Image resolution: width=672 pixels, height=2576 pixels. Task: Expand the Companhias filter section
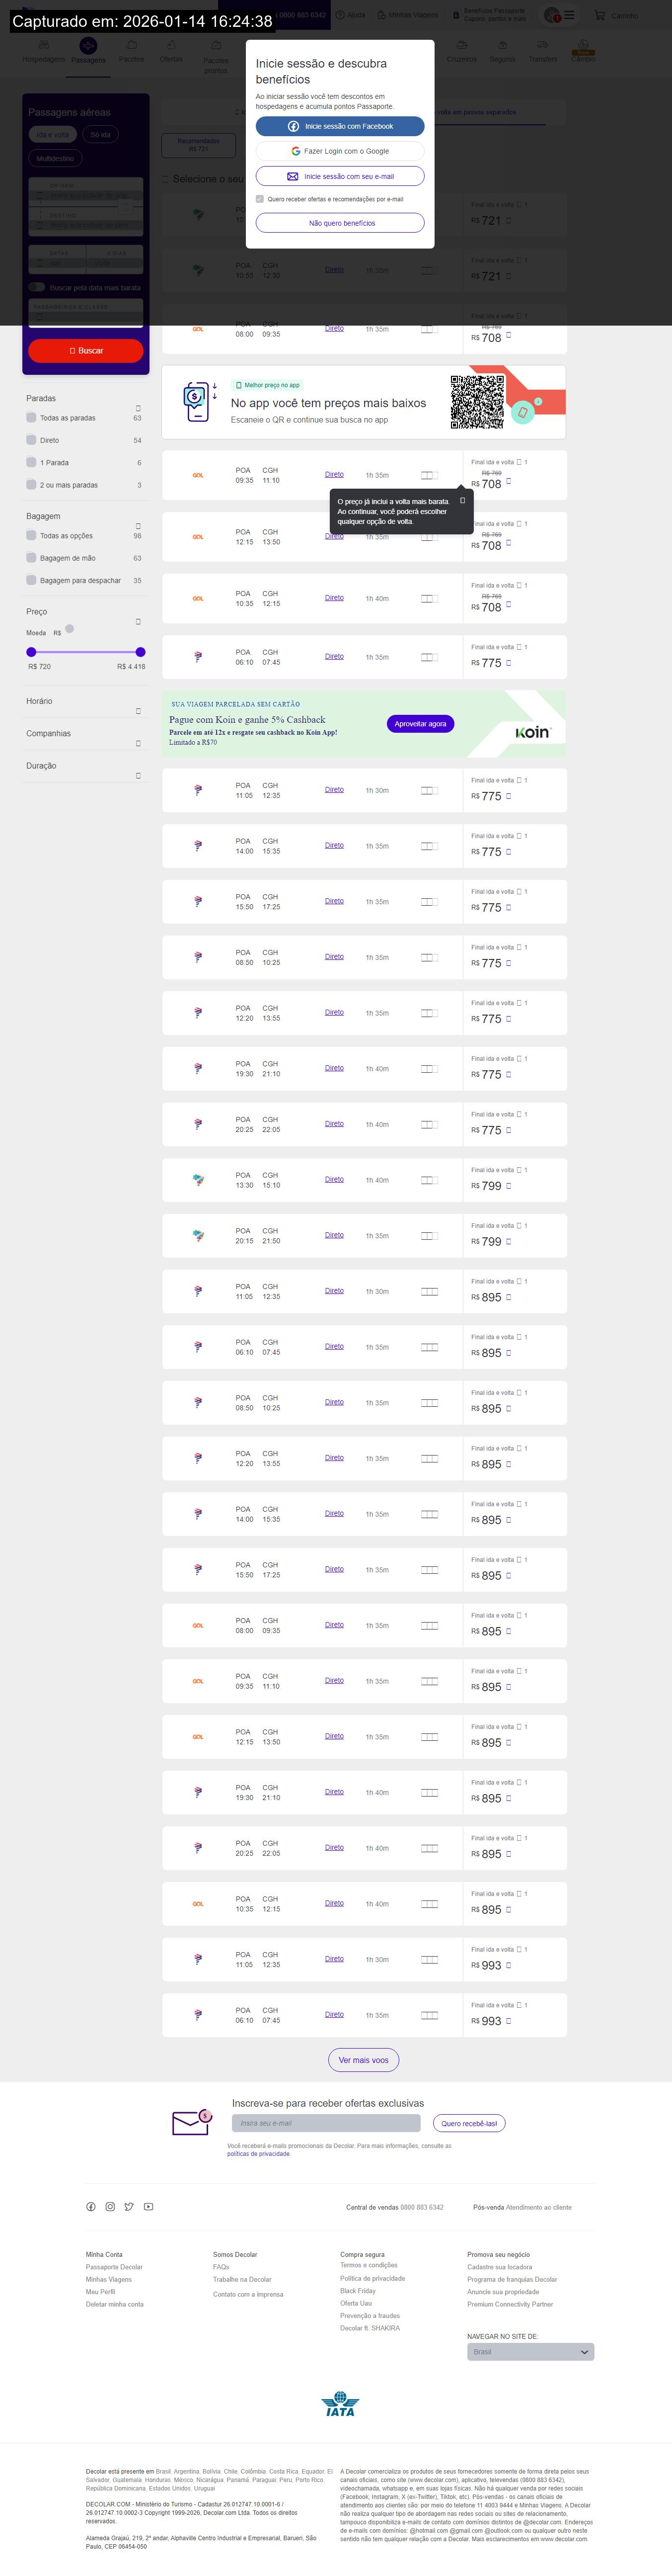click(138, 743)
